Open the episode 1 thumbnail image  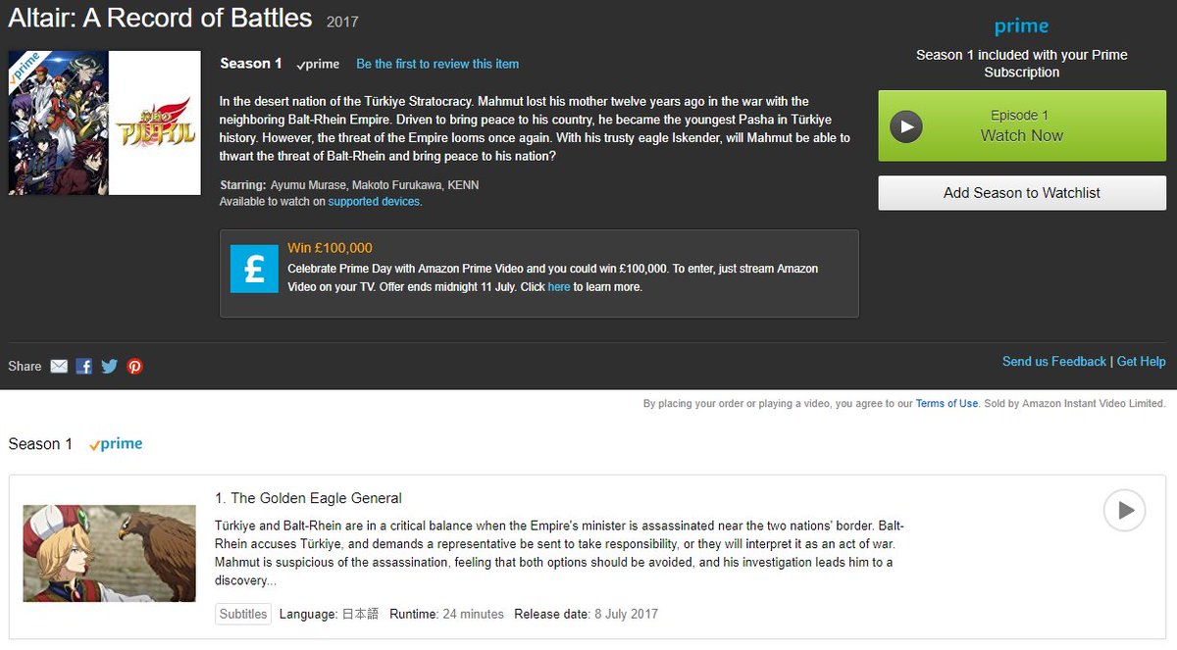[109, 553]
